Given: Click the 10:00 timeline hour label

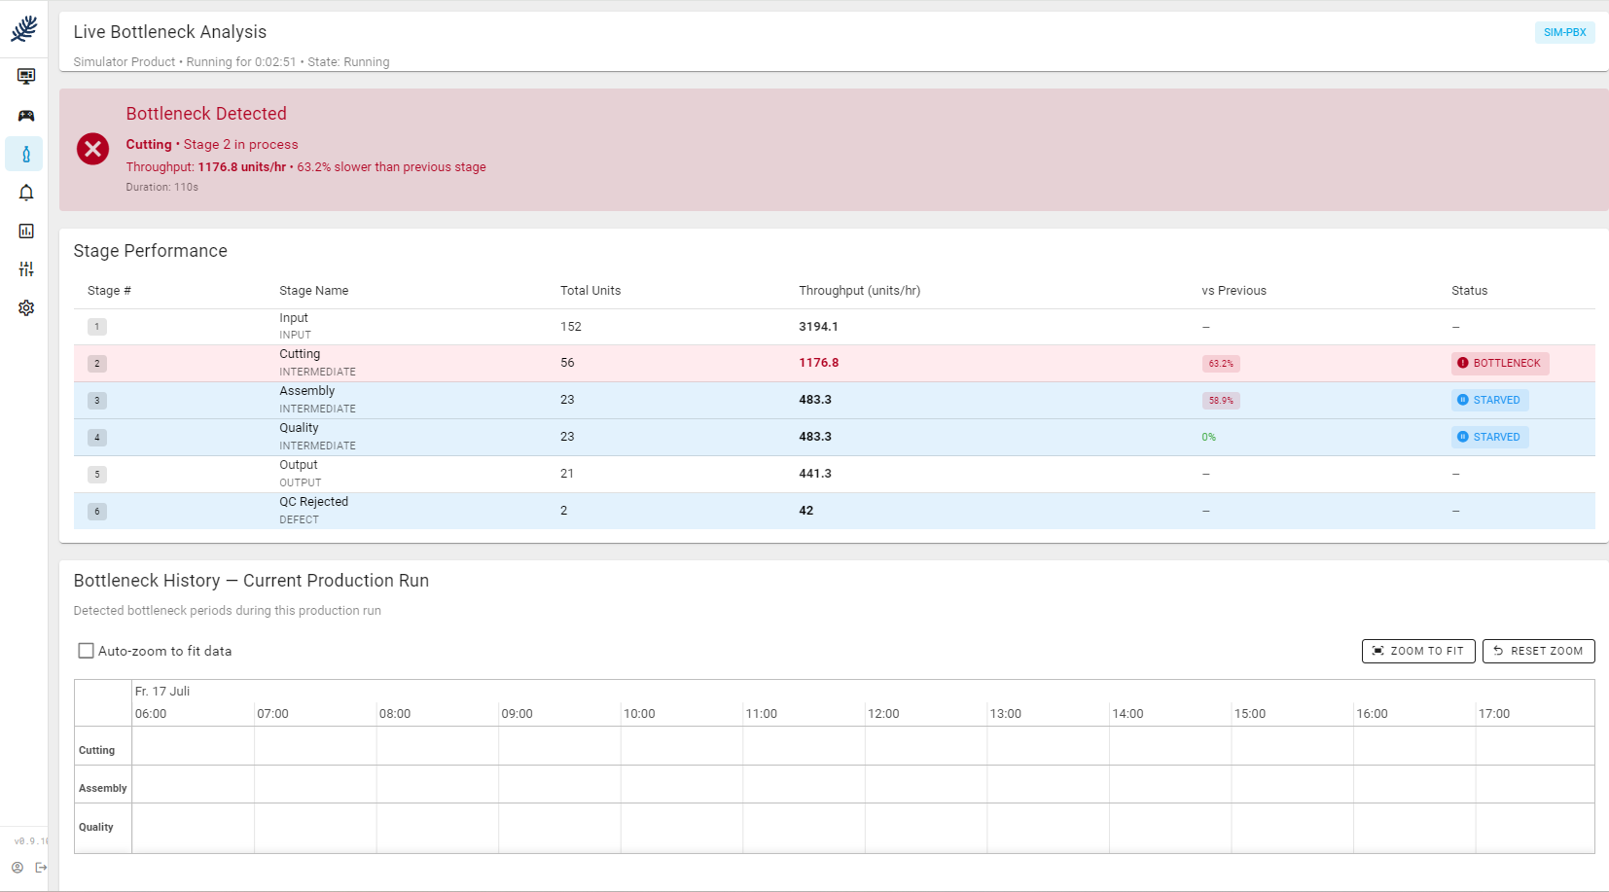Looking at the screenshot, I should [639, 714].
